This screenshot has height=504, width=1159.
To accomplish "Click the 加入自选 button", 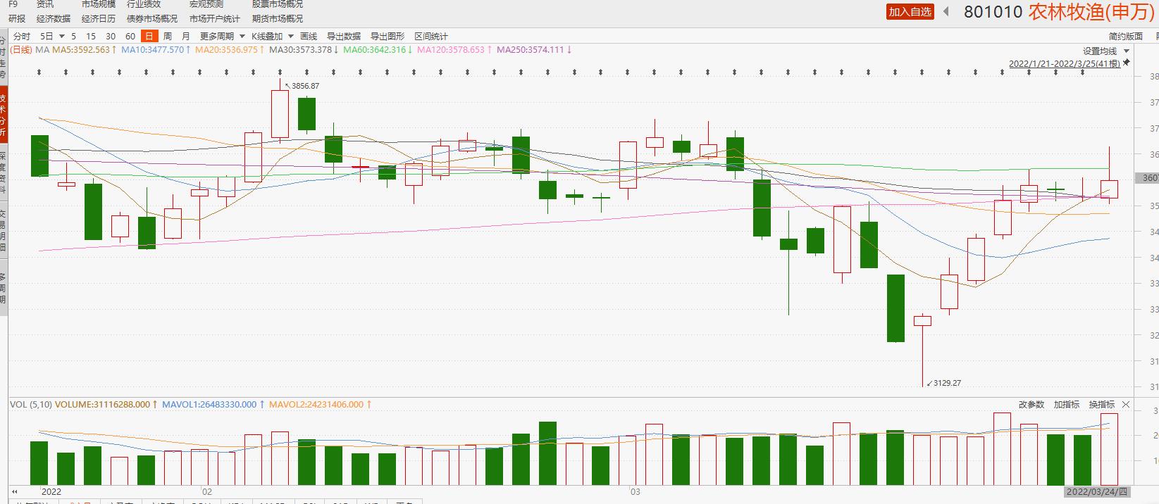I will pyautogui.click(x=910, y=11).
